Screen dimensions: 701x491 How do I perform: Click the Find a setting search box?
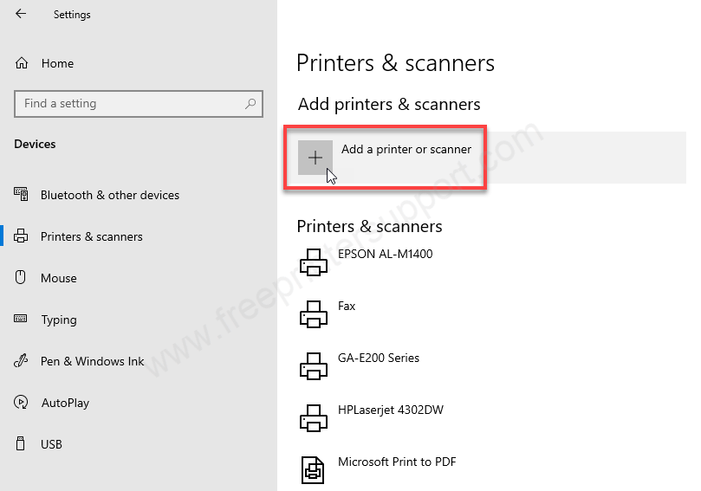pos(130,104)
